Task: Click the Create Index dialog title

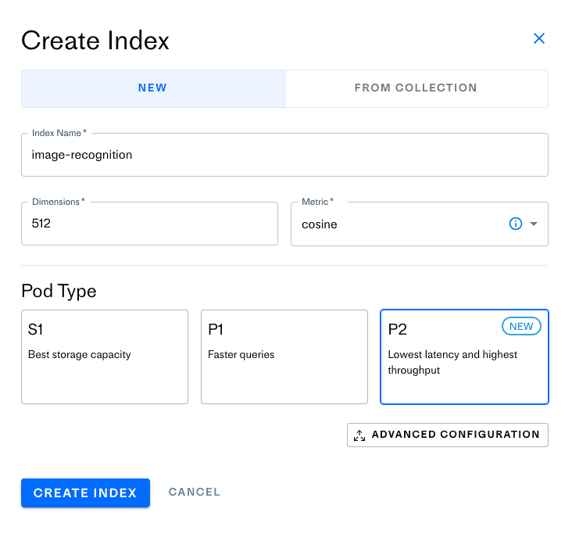Action: coord(95,41)
